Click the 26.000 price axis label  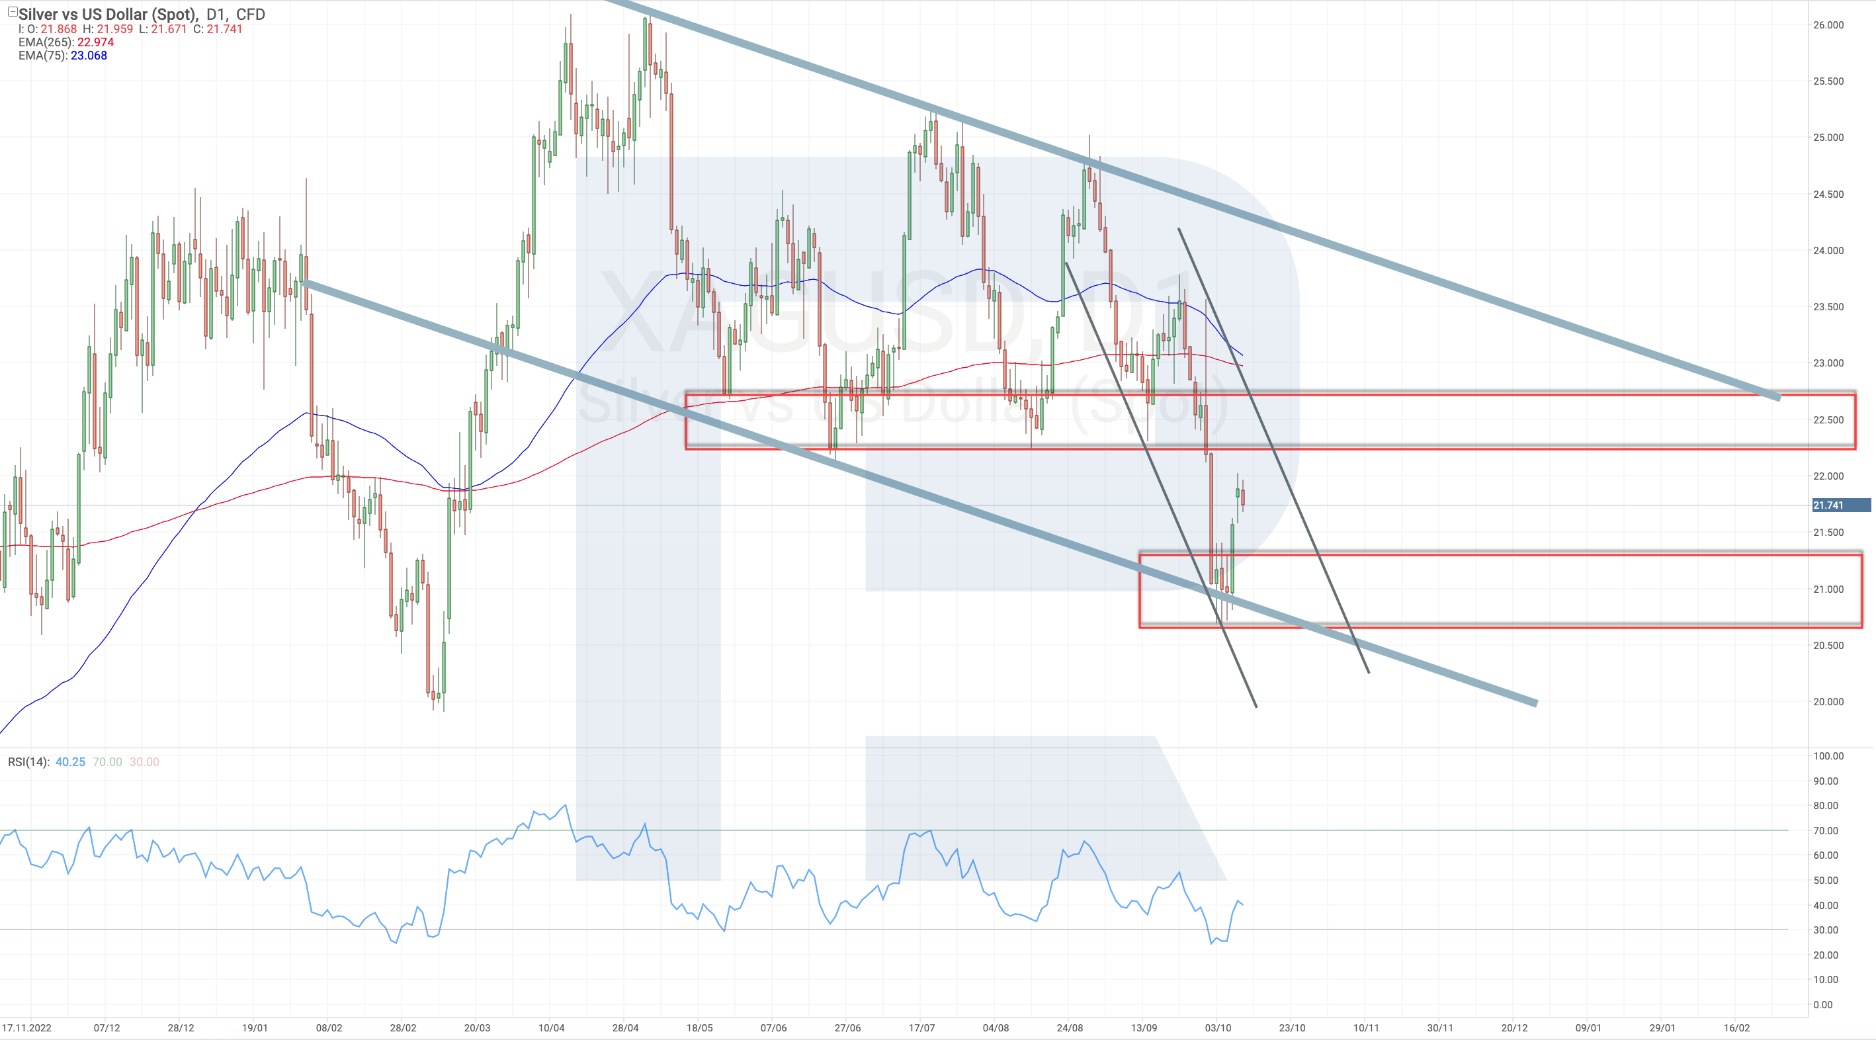pos(1828,24)
